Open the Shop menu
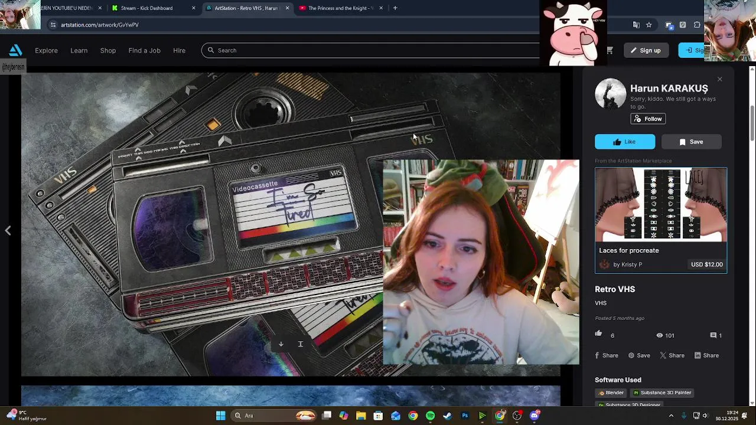 pos(108,50)
